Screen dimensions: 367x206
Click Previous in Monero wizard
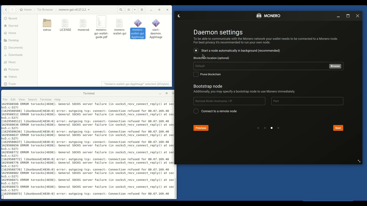click(x=201, y=128)
